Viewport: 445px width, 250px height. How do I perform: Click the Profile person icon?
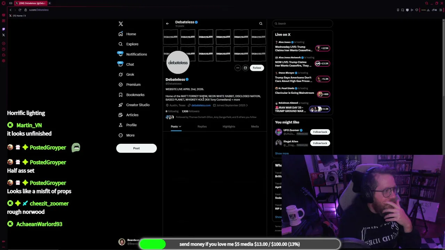(x=121, y=125)
